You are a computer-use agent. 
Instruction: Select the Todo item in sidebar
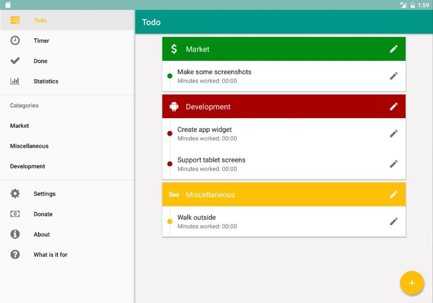click(x=67, y=20)
